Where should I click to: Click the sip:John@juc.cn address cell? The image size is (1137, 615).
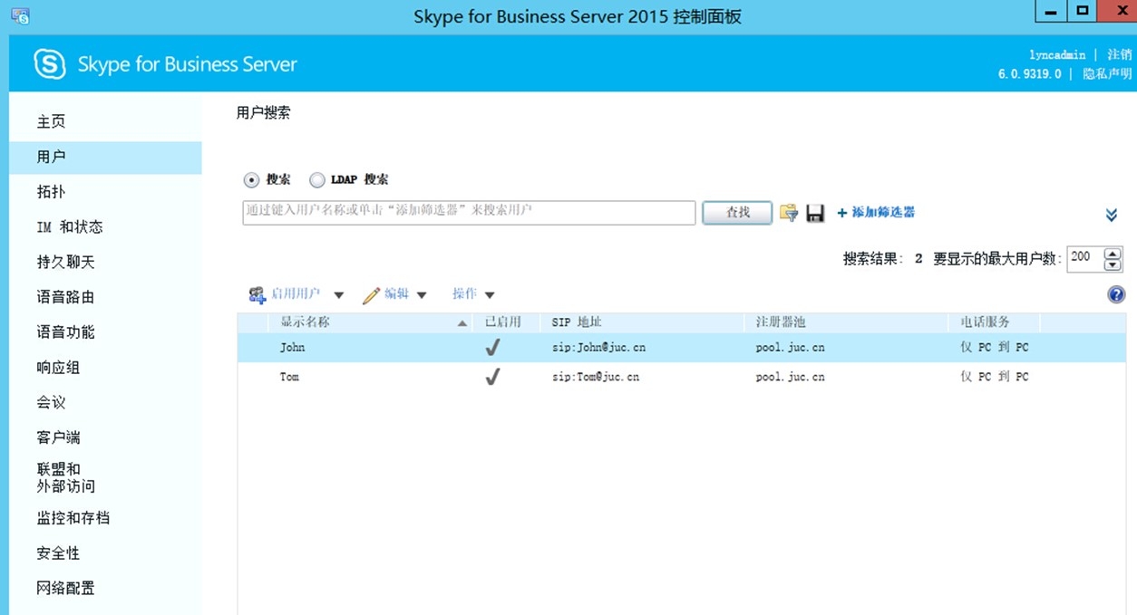pyautogui.click(x=598, y=348)
